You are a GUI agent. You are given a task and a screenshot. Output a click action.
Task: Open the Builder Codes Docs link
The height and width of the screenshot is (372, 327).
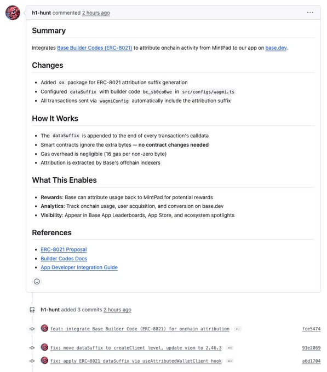coord(64,259)
